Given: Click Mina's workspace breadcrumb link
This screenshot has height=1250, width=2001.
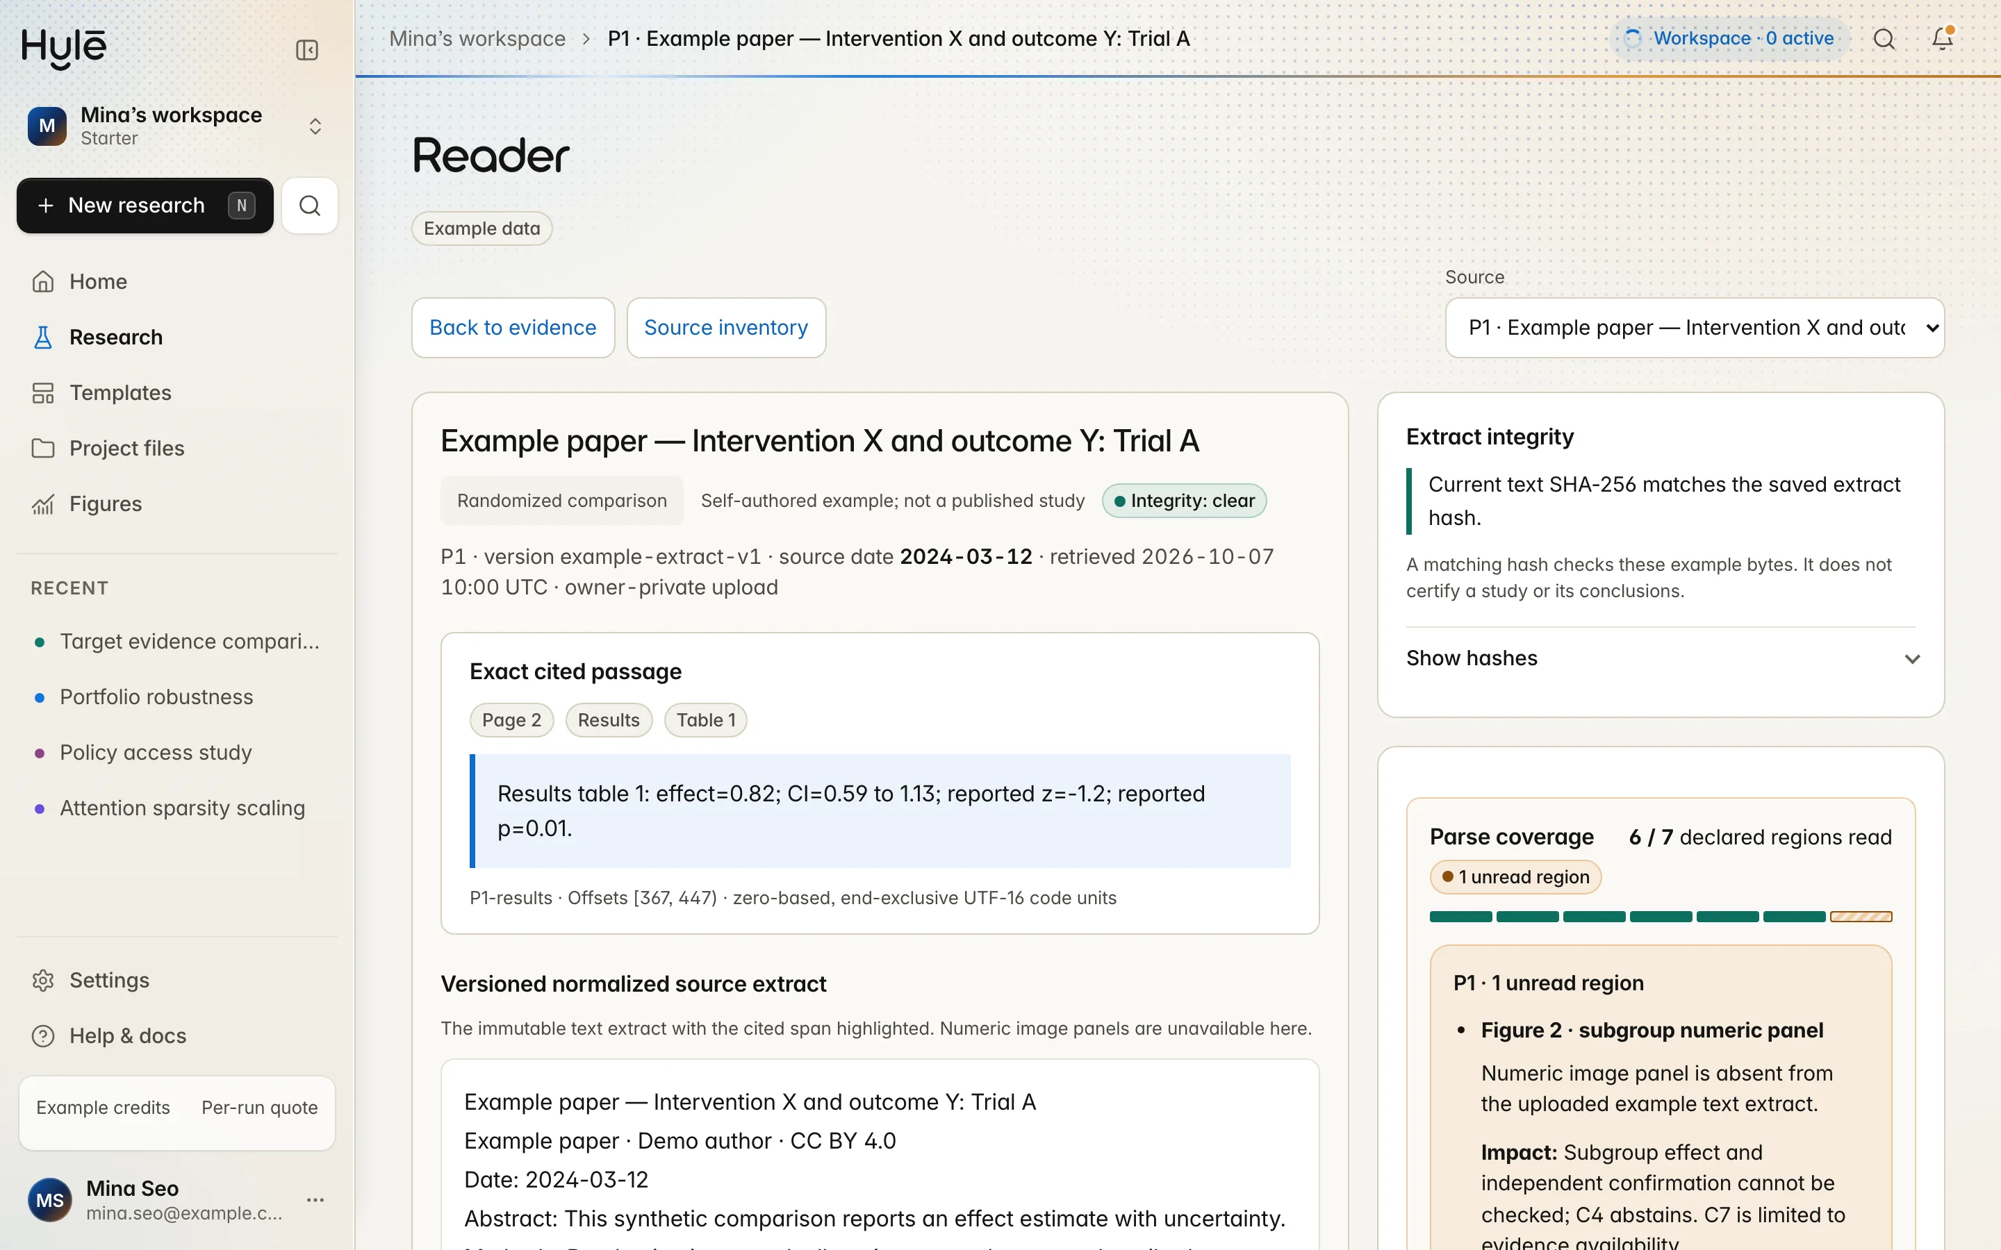Looking at the screenshot, I should (477, 39).
